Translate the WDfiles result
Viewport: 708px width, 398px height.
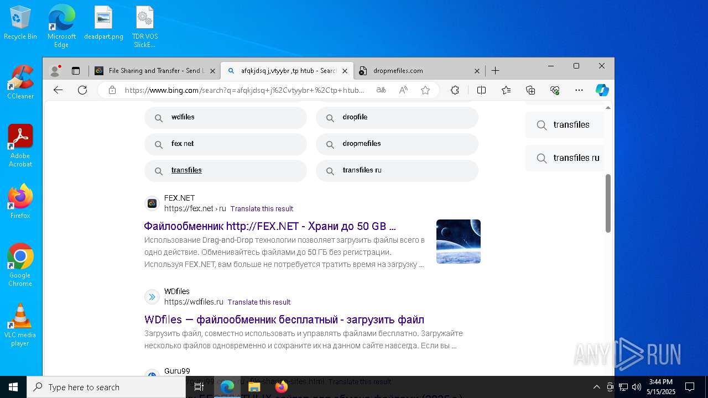(x=259, y=302)
